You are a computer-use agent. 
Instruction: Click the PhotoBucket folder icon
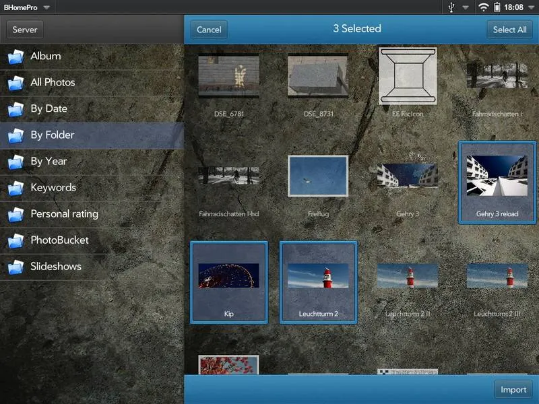click(x=15, y=240)
